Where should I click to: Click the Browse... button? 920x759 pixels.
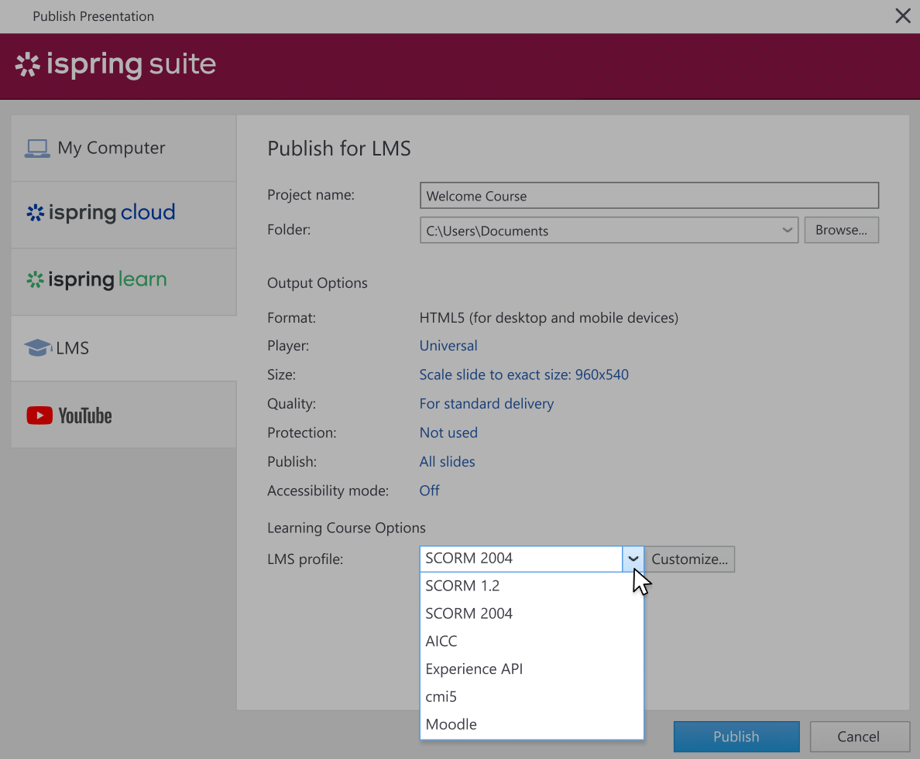(841, 230)
